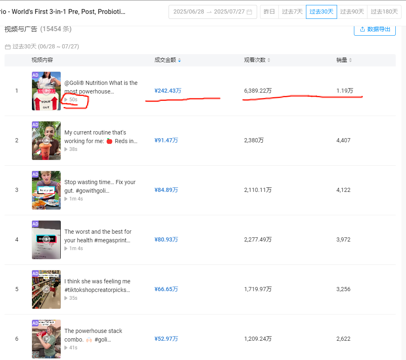This screenshot has height=360, width=406.
Task: Open '@Goli® Nutrition What is the most powerhouse' title
Action: [101, 87]
